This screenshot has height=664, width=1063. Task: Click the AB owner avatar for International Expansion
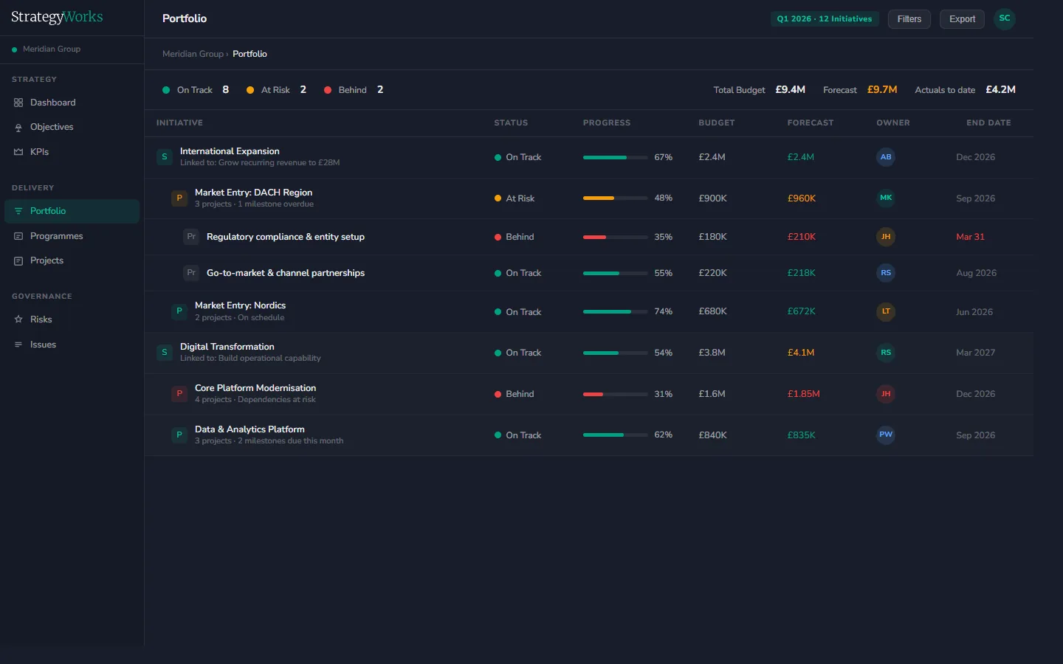tap(886, 157)
